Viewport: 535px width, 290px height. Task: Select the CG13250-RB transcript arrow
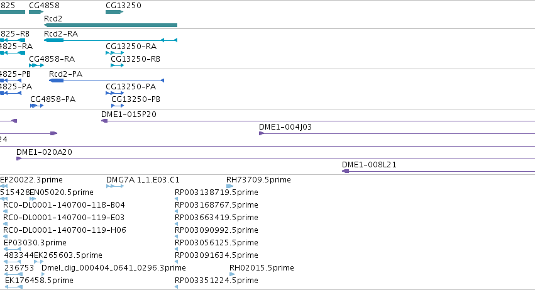[x=118, y=65]
